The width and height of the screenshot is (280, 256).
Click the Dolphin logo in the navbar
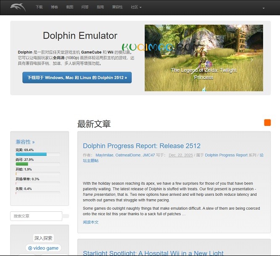click(18, 7)
